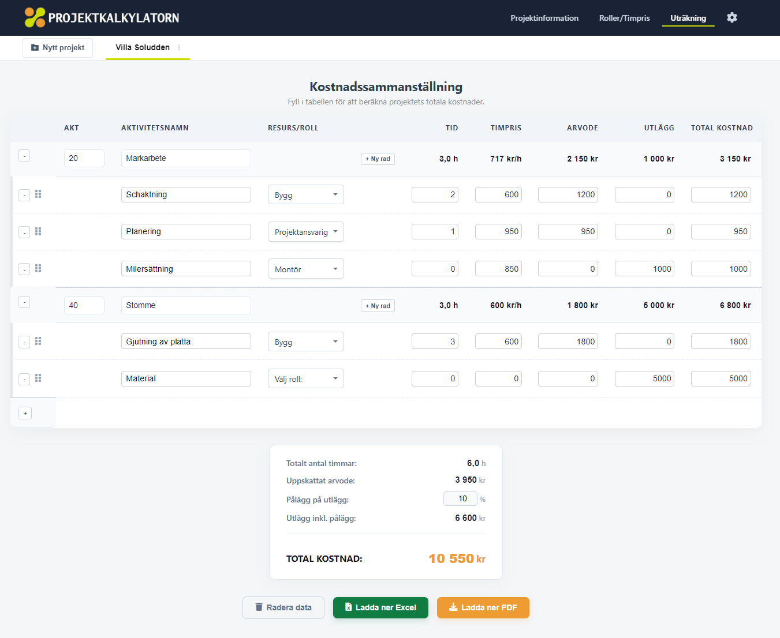
Task: Click the Pålägg på utlägg percent field
Action: click(x=460, y=499)
